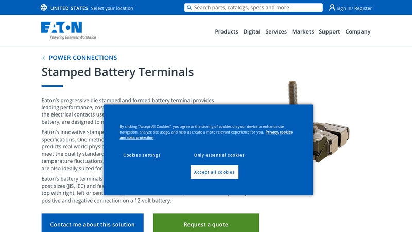
Task: Click Request a quote button
Action: [205, 223]
